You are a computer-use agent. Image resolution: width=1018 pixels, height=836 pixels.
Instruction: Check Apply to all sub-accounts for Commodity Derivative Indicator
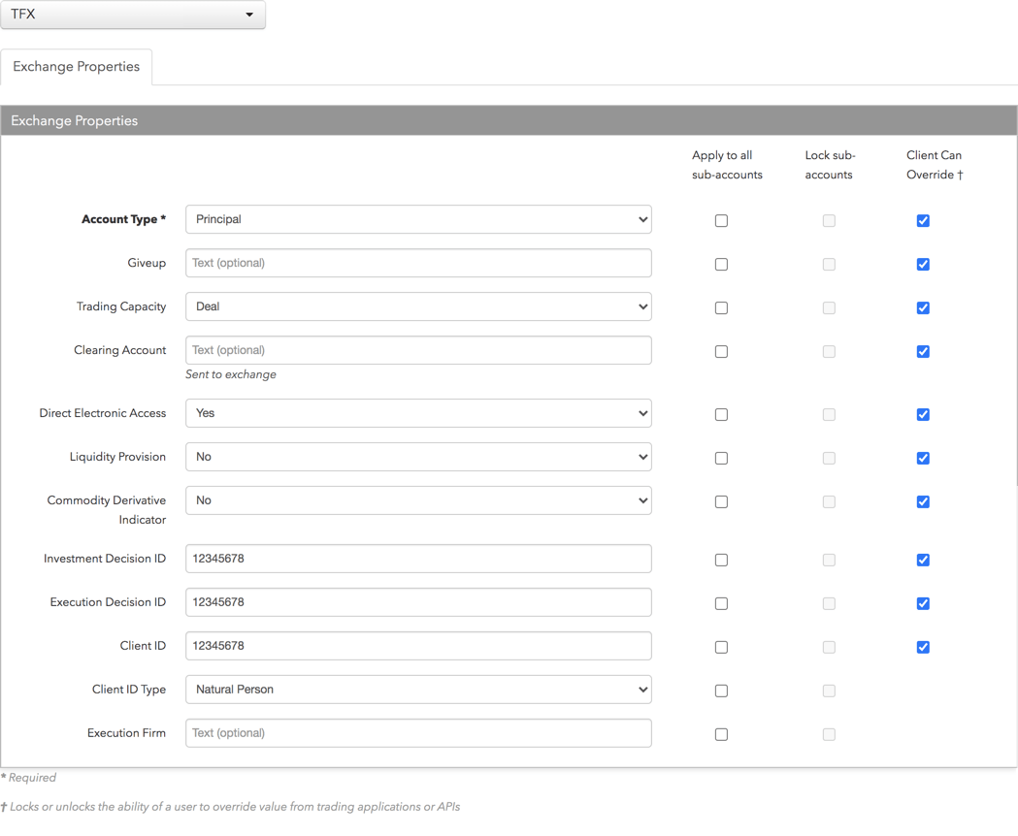pyautogui.click(x=721, y=501)
